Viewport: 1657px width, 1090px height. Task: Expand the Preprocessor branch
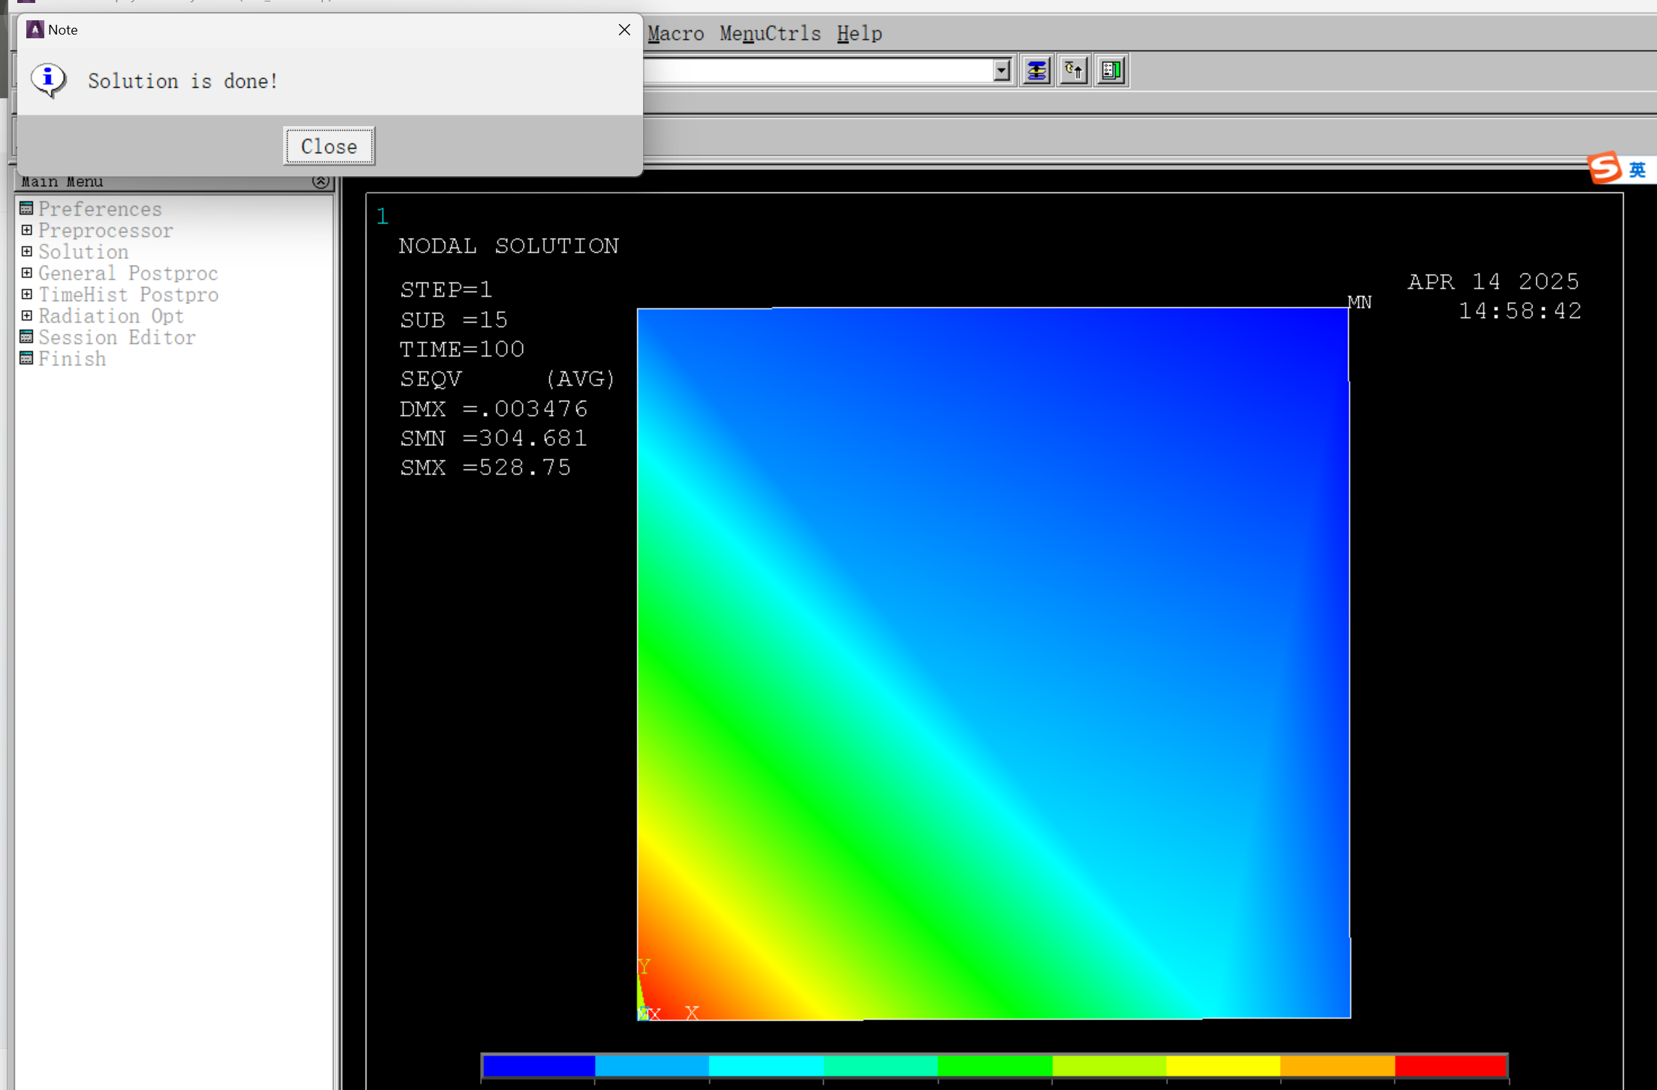pos(26,230)
